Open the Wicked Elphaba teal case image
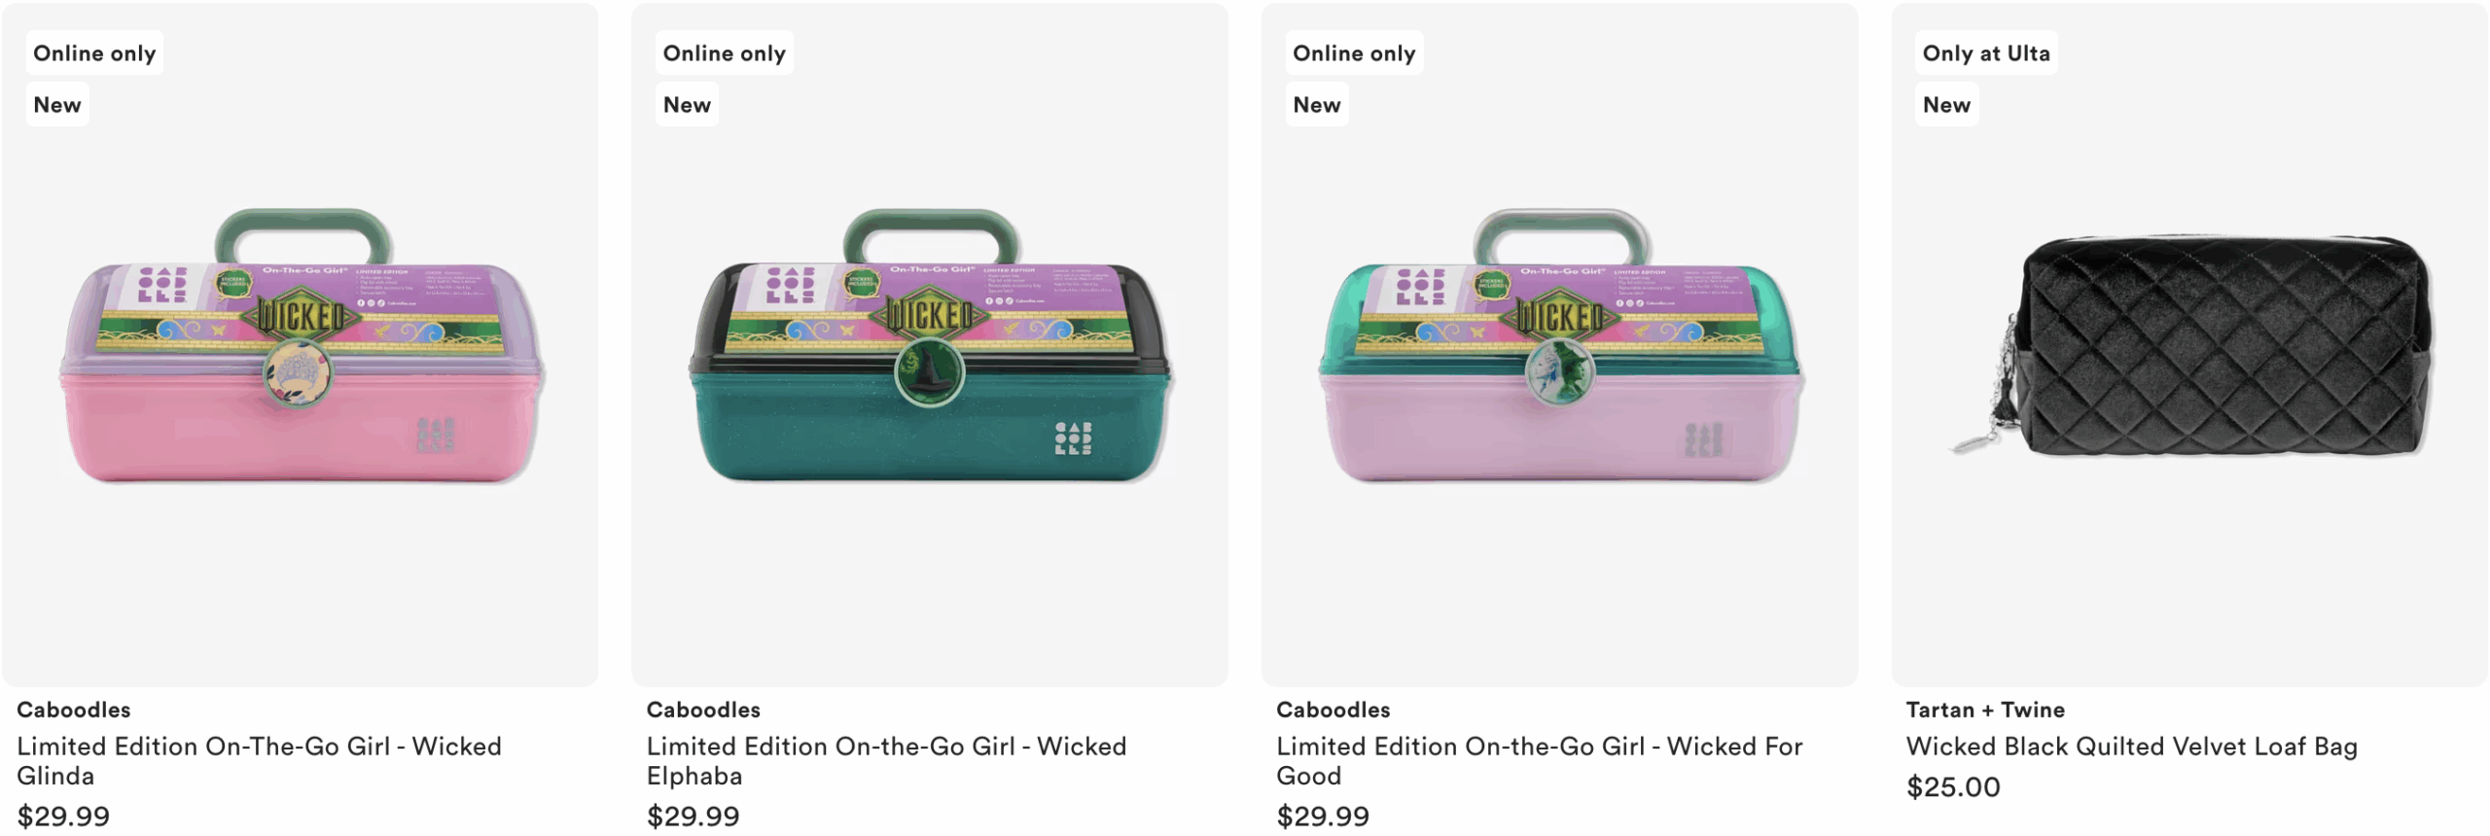The image size is (2490, 836). coord(931,347)
